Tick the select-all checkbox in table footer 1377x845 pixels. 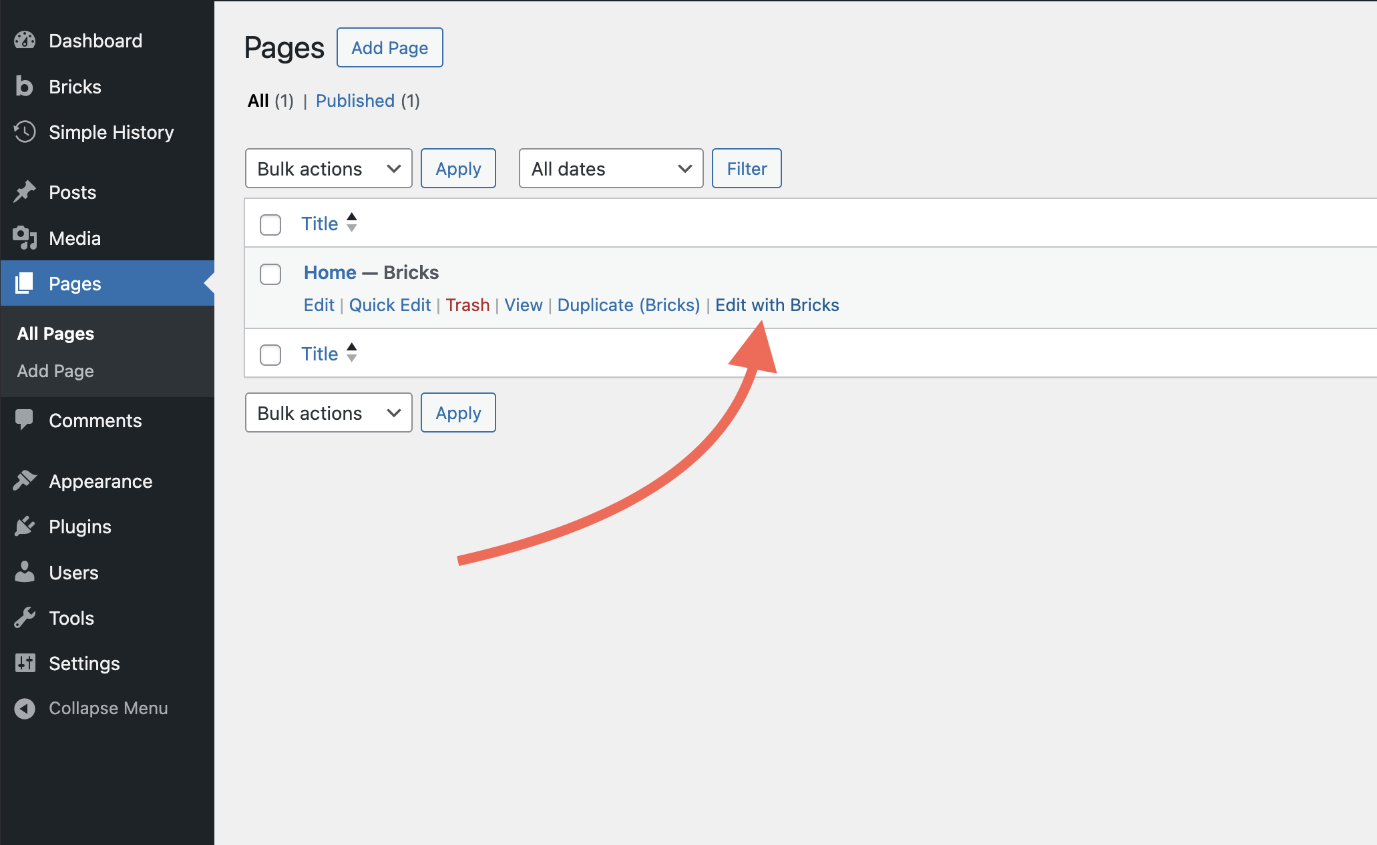270,355
